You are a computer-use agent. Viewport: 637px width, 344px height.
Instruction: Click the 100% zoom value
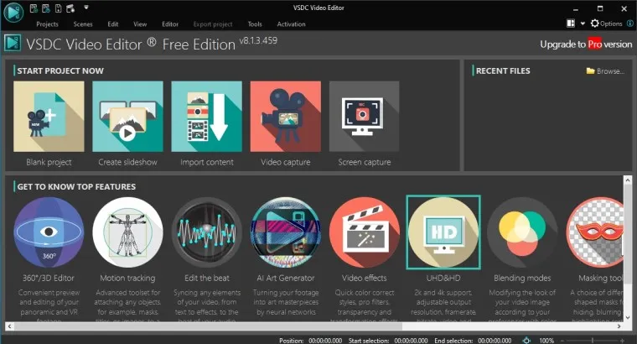tap(546, 341)
